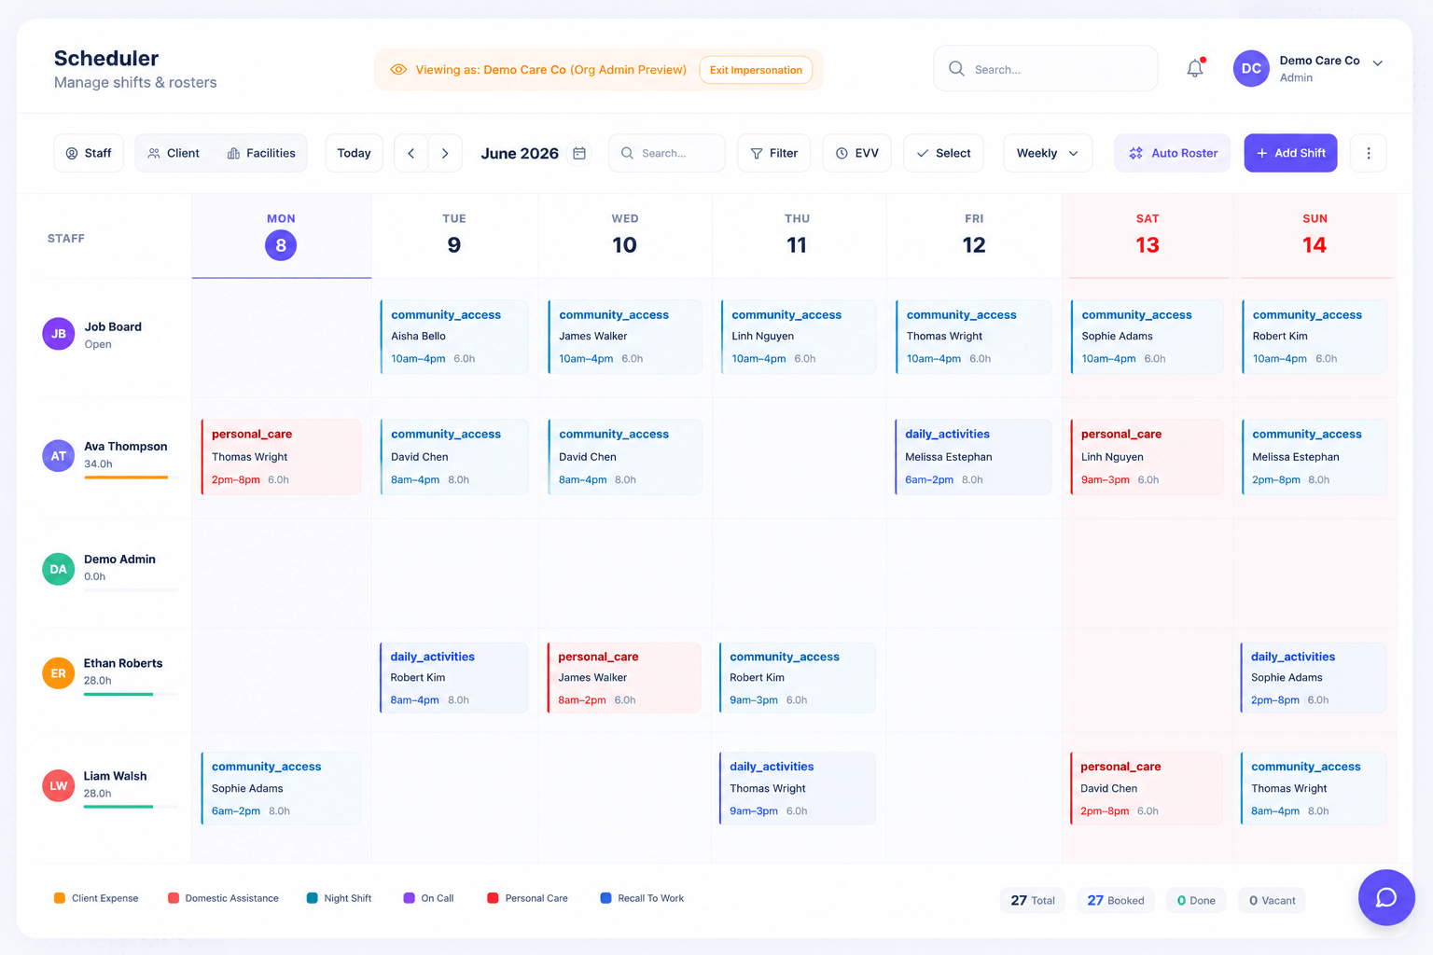Open the EVV clock button
This screenshot has height=955, width=1433.
(857, 153)
